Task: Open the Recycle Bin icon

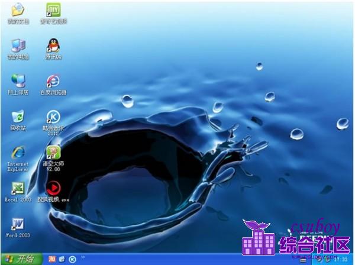Action: 18,117
